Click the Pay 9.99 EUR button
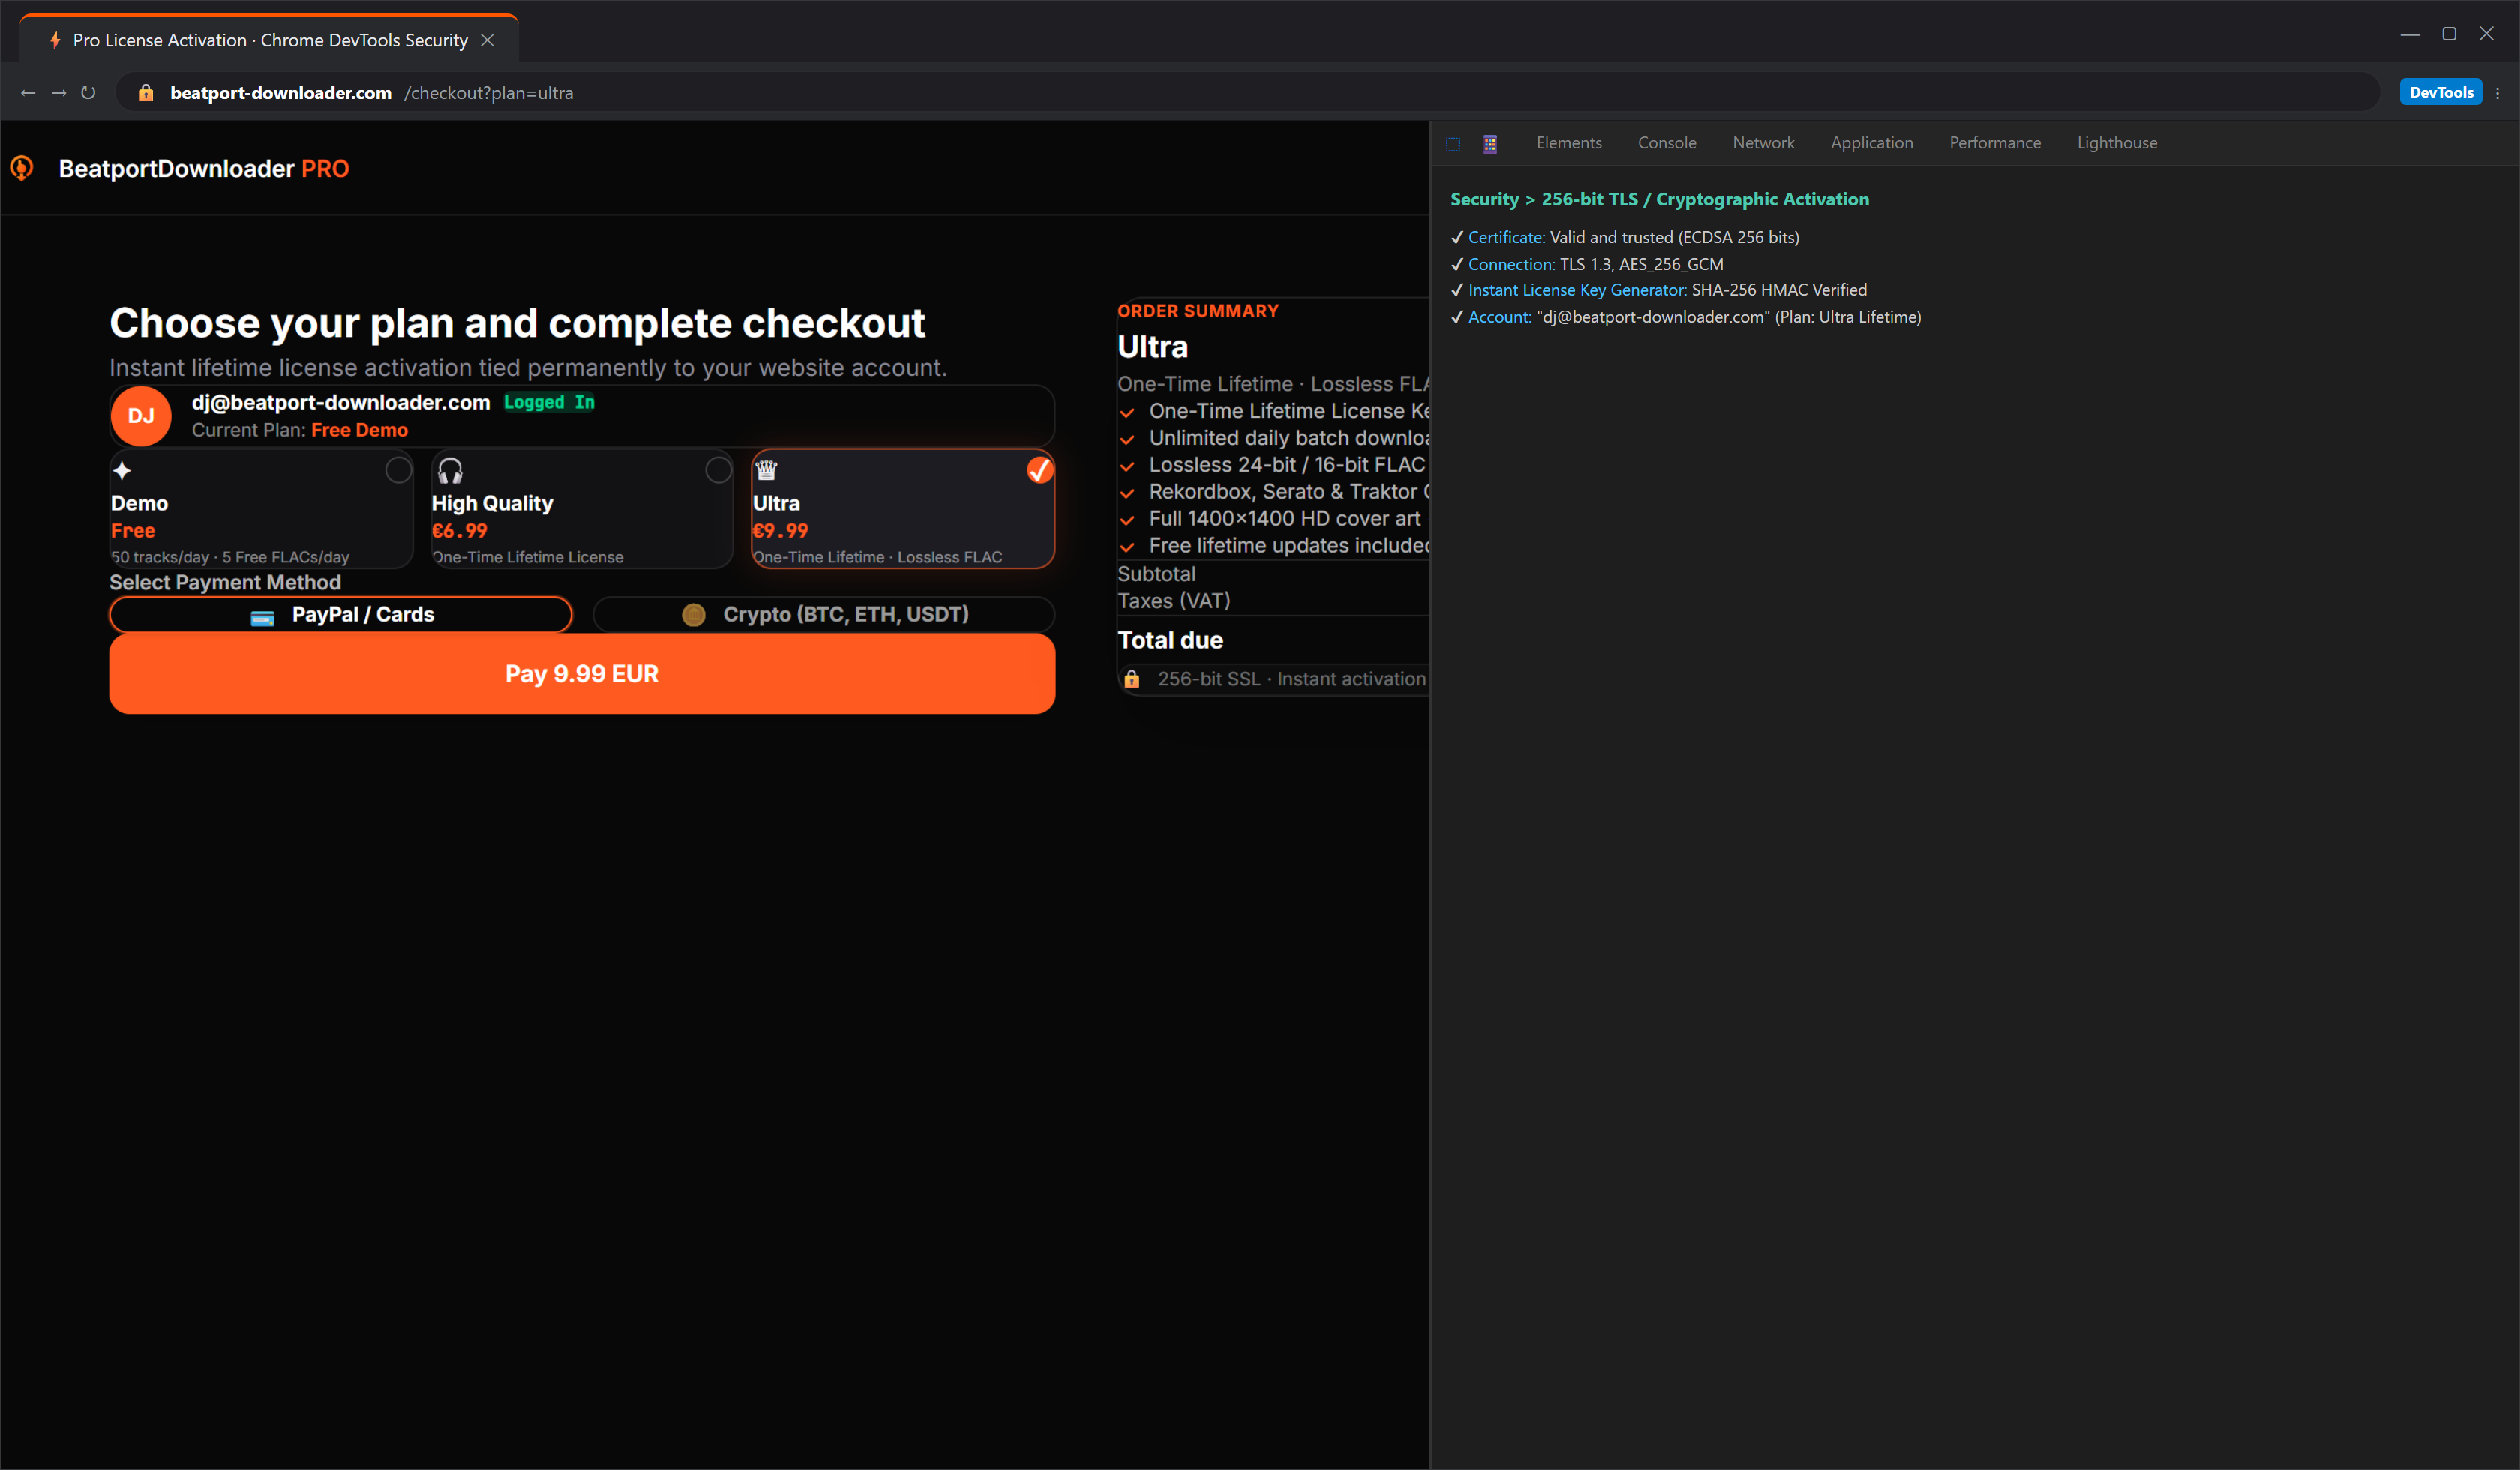The height and width of the screenshot is (1470, 2520). coord(582,674)
